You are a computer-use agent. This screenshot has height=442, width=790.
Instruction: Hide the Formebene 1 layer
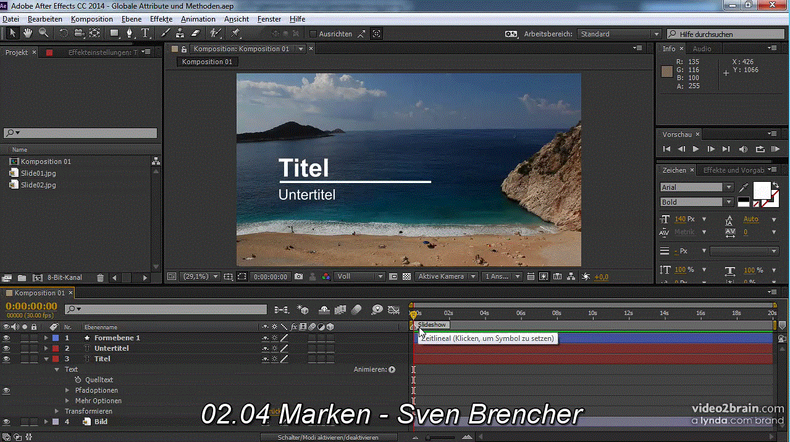(x=6, y=338)
